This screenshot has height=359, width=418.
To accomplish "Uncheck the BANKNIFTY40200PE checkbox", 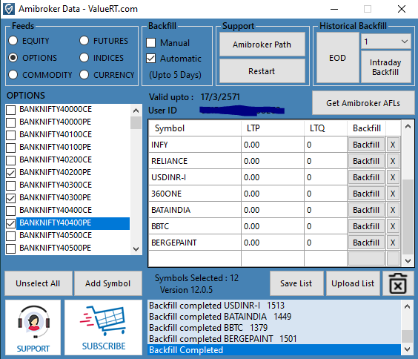I will point(10,173).
